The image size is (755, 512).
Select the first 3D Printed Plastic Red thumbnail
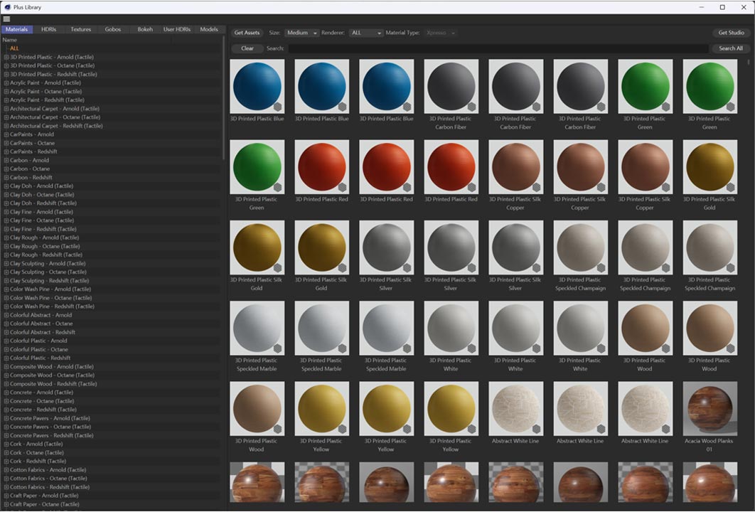pyautogui.click(x=321, y=166)
